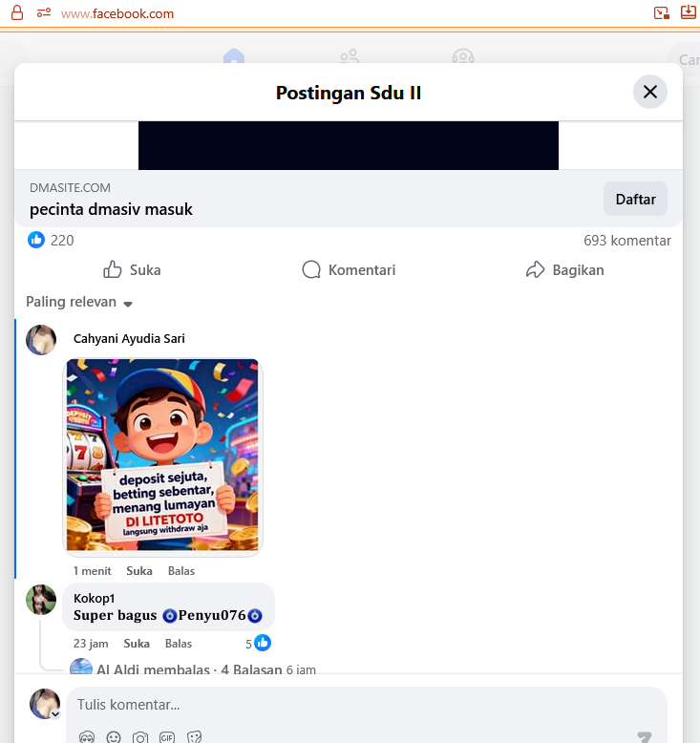Open the GIF picker in comment box
This screenshot has height=743, width=700.
click(x=167, y=738)
